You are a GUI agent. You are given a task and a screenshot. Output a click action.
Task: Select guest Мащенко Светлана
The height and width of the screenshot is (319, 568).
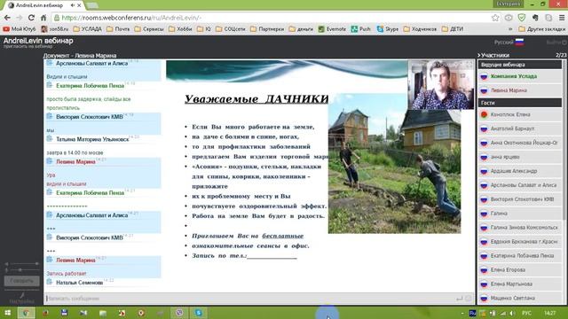tap(519, 298)
